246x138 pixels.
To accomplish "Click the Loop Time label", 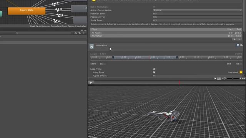I will pyautogui.click(x=96, y=69).
